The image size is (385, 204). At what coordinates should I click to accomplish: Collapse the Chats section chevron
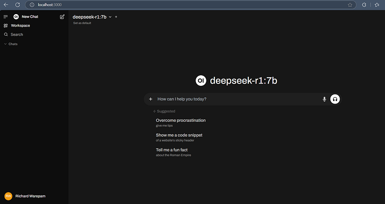(x=5, y=44)
